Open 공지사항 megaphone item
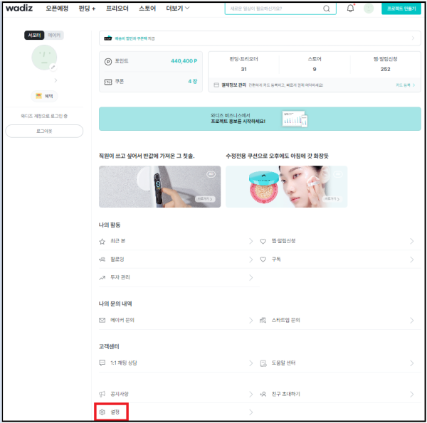Screen dimensions: 427x423 176,394
